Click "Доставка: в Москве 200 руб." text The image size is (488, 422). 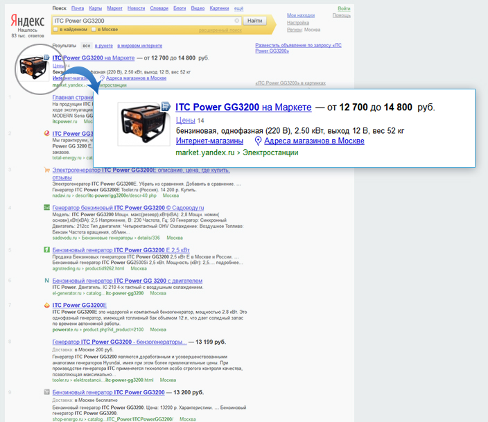click(82, 350)
